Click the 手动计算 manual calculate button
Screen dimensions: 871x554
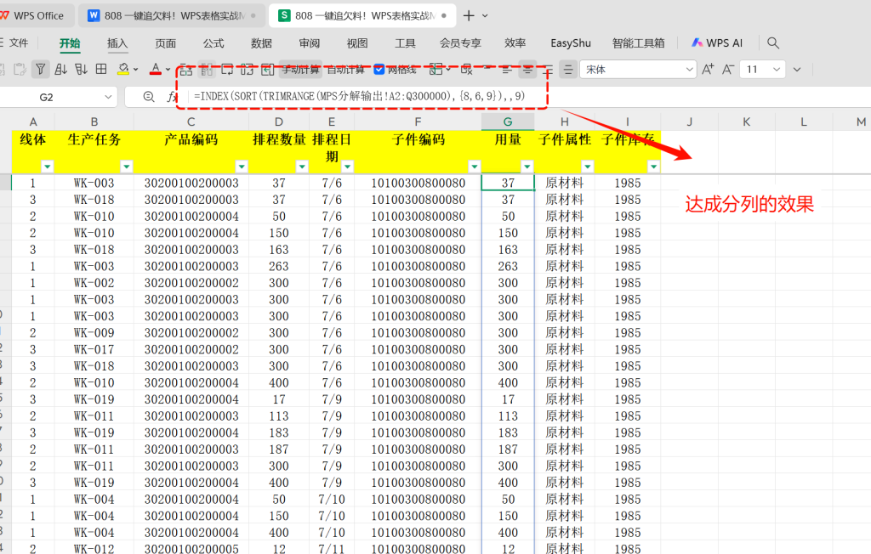tap(300, 70)
